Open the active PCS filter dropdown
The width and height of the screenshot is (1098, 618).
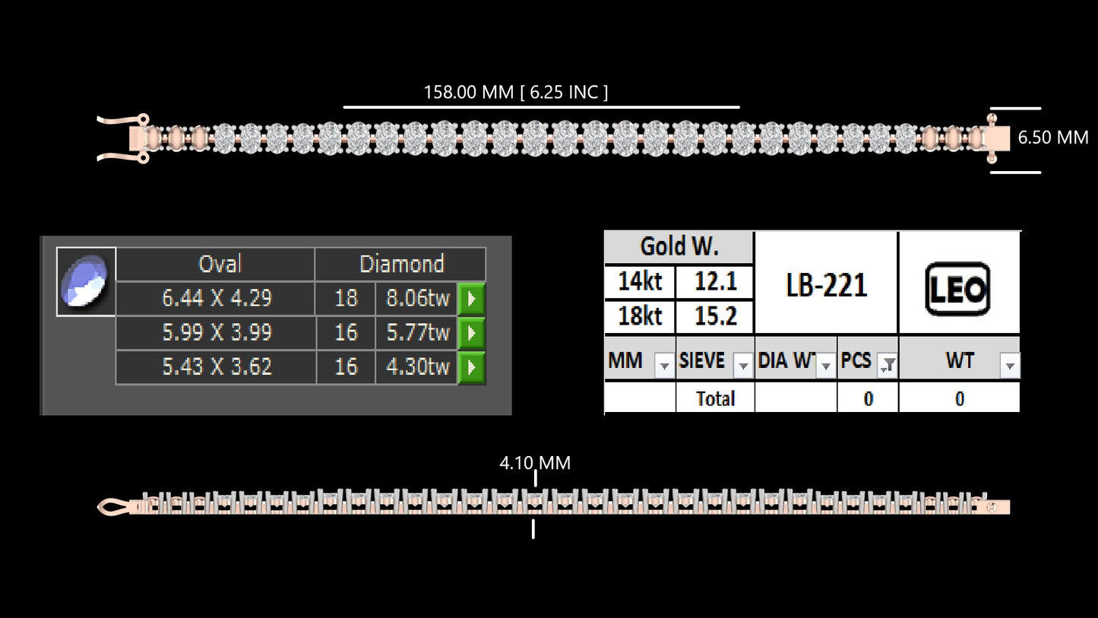pos(886,367)
